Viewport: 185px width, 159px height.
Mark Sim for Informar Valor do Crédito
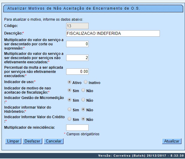point(69,119)
